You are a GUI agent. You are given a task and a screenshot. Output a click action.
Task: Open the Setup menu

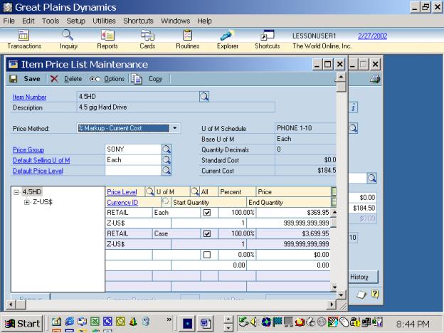[75, 21]
